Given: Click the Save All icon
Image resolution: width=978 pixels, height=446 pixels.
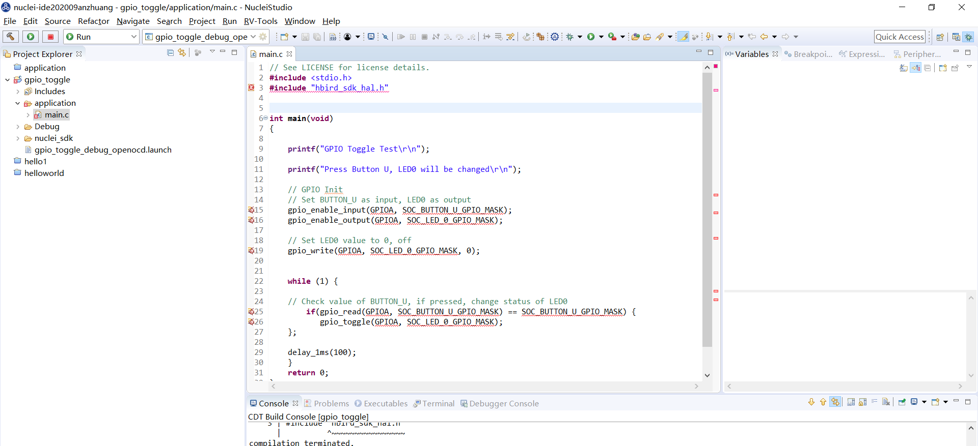Looking at the screenshot, I should click(x=317, y=37).
